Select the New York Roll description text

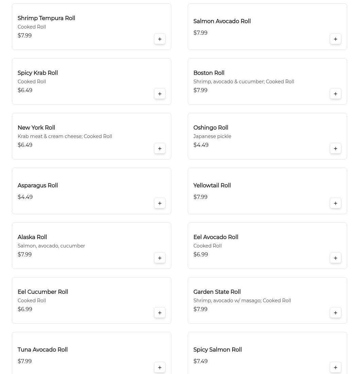65,136
